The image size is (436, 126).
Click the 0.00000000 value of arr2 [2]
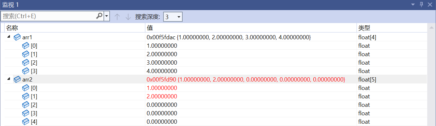coord(162,105)
